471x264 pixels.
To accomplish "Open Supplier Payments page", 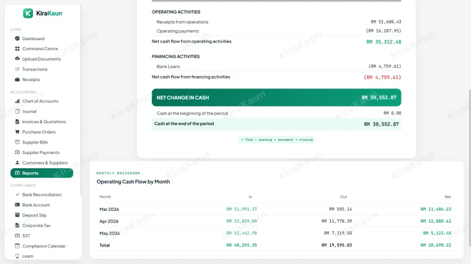I will (42, 153).
